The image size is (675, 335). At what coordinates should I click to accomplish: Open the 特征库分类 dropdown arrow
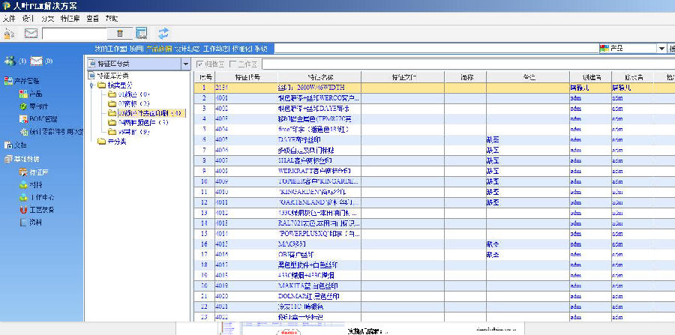(x=185, y=64)
